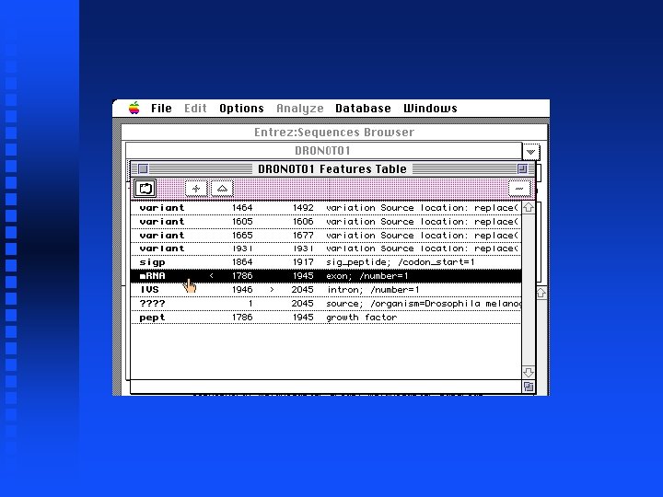
Task: Select the variant row at position 1931
Action: tap(326, 248)
